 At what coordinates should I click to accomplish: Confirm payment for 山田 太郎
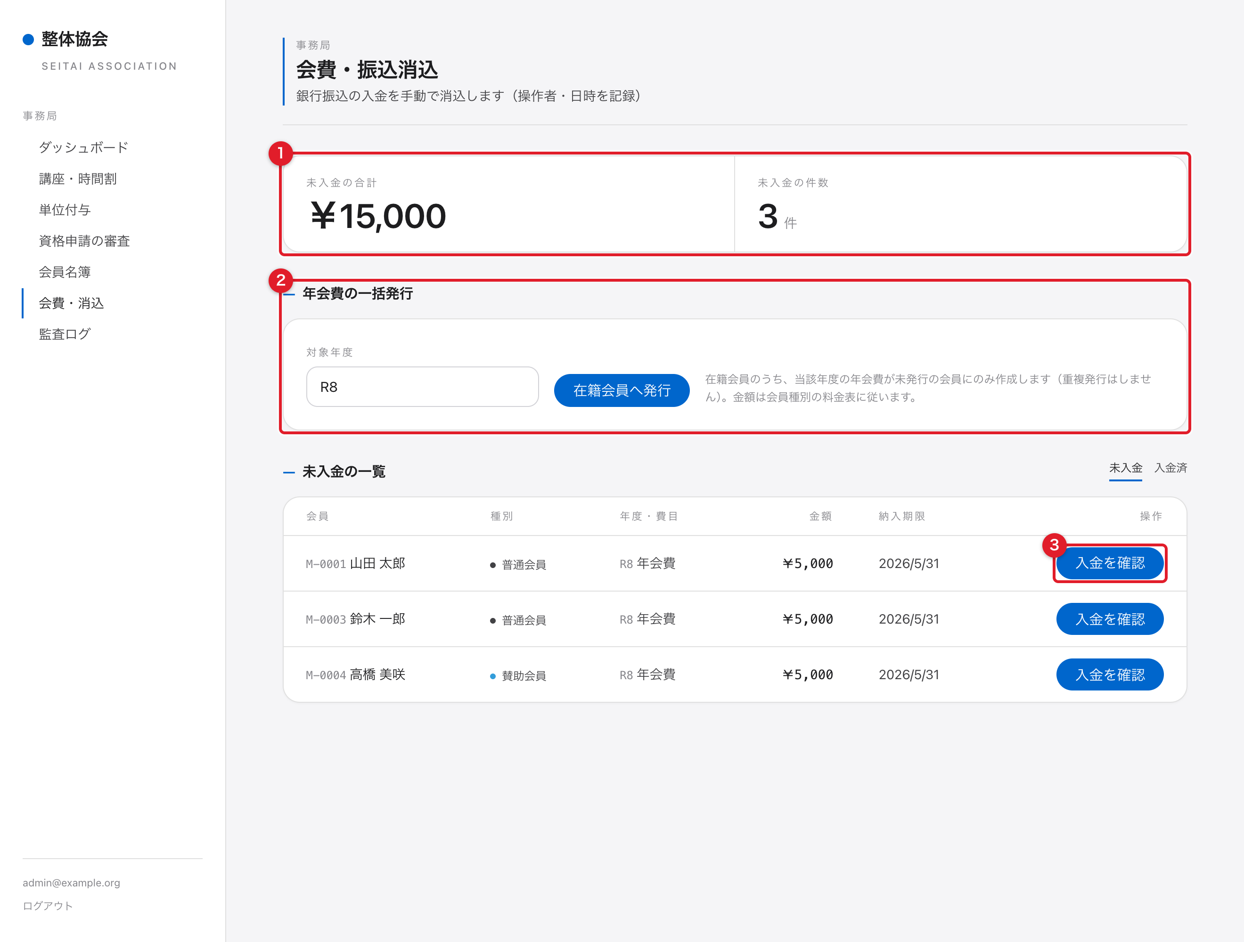point(1110,563)
